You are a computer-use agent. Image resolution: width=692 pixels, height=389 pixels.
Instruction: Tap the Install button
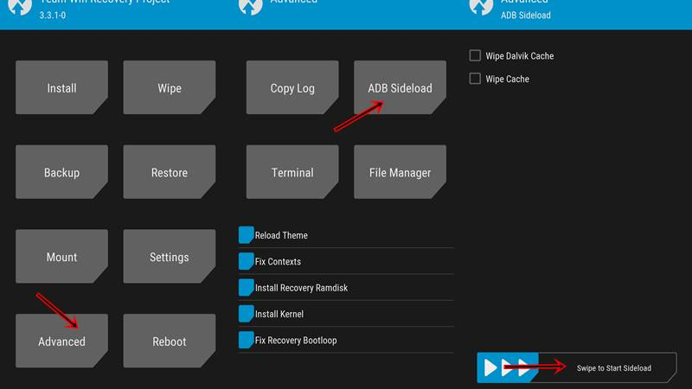point(61,87)
